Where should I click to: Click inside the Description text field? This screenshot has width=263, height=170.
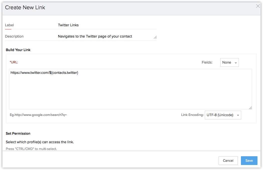click(105, 36)
